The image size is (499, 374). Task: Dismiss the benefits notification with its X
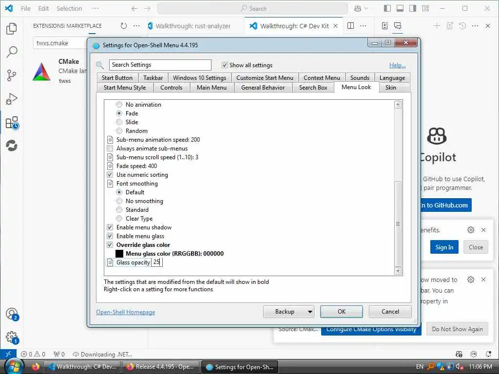(483, 230)
